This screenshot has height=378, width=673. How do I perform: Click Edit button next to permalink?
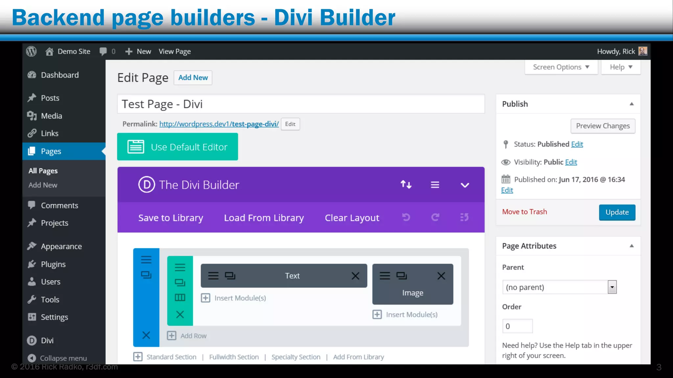coord(290,124)
